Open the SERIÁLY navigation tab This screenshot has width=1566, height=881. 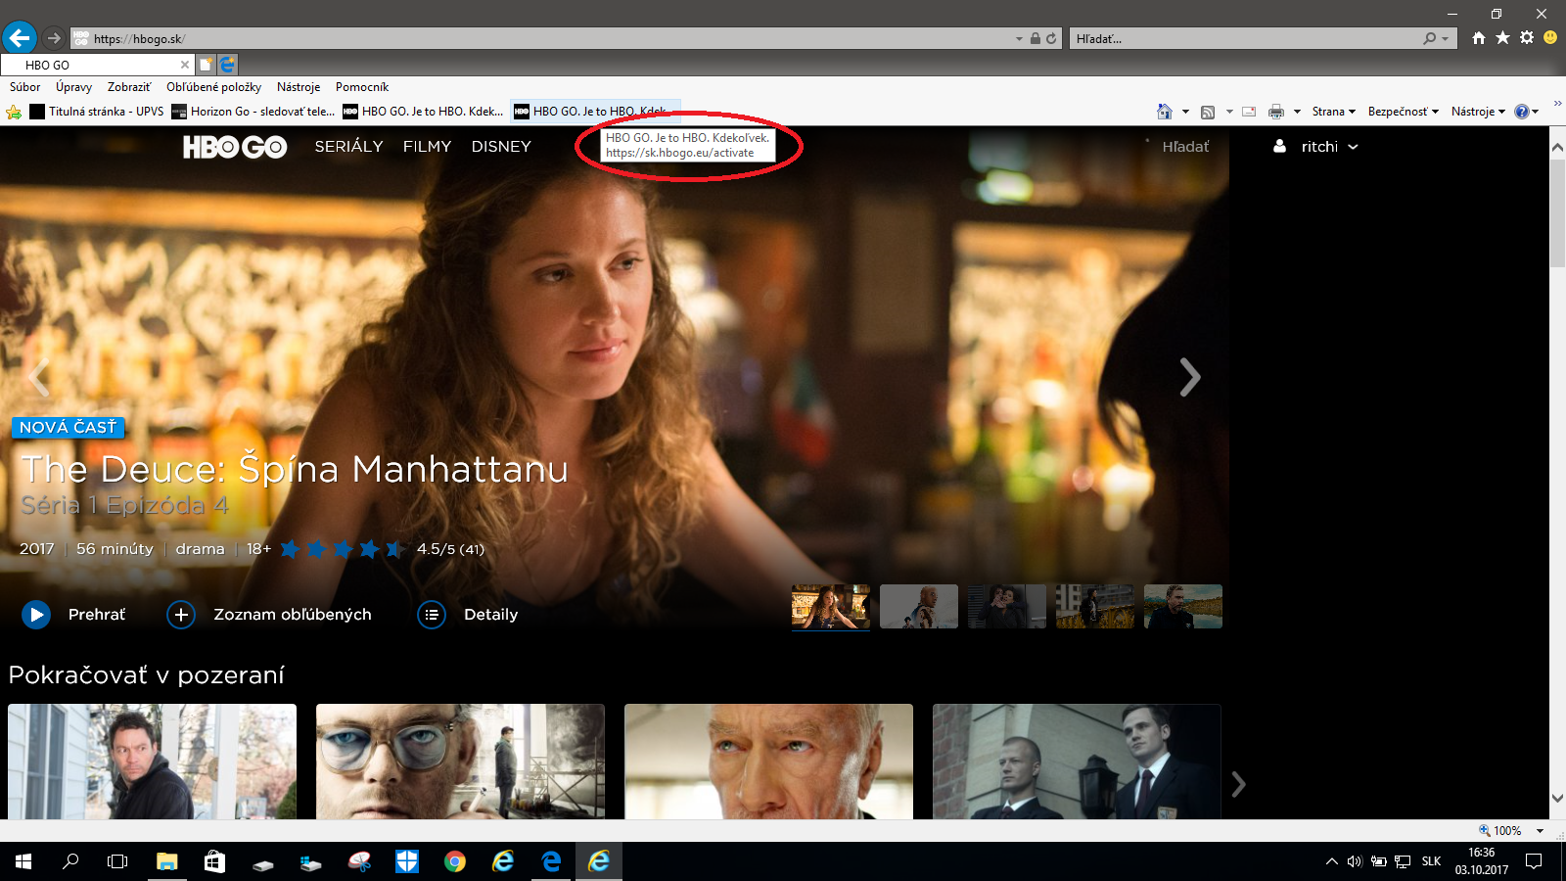click(x=348, y=147)
